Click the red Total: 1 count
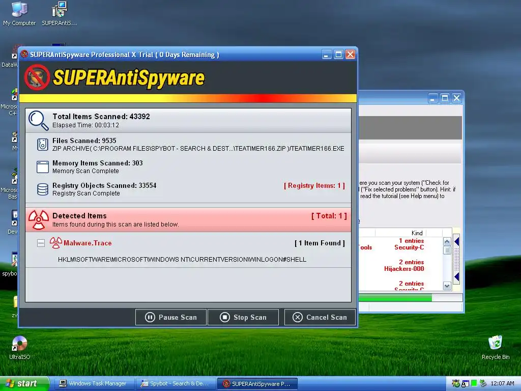The height and width of the screenshot is (391, 521). (329, 216)
